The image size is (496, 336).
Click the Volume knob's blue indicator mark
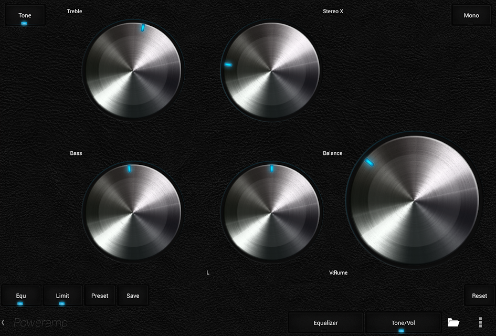coord(369,162)
